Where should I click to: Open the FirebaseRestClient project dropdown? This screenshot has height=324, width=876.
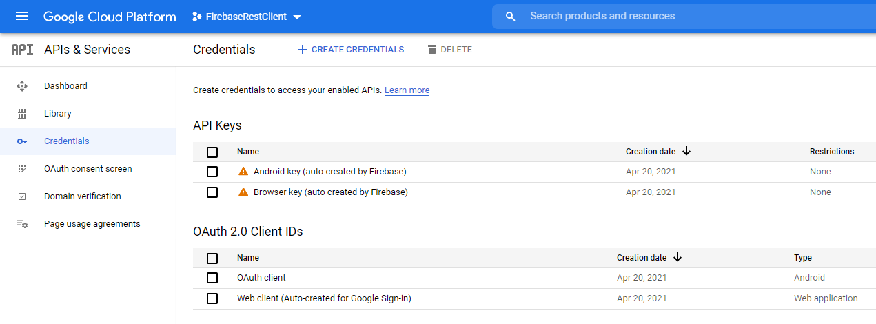click(247, 17)
